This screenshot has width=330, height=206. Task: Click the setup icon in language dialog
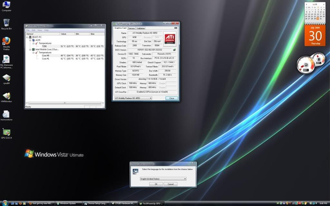coord(136,172)
